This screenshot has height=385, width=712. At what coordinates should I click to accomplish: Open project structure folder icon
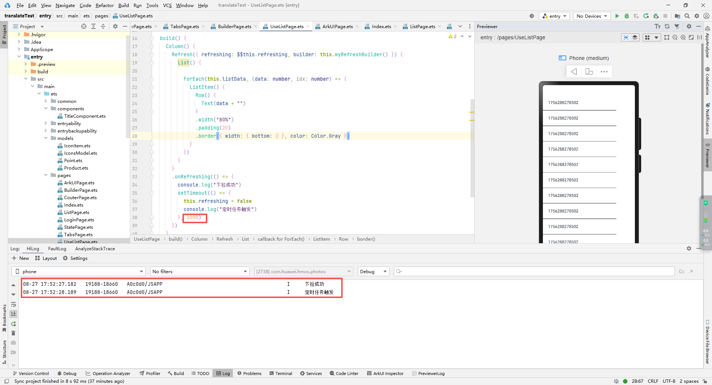tap(678, 16)
